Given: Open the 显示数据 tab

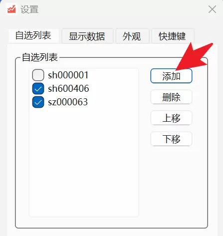Looking at the screenshot, I should pos(87,36).
